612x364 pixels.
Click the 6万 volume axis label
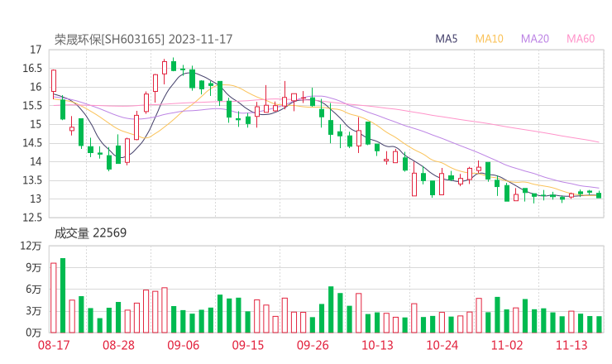tap(34, 290)
